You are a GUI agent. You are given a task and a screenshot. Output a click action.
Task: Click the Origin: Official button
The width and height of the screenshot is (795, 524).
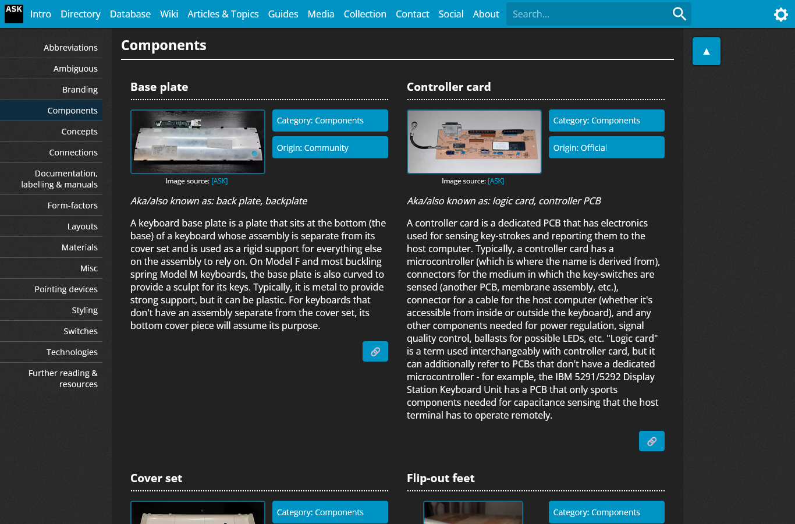(606, 147)
